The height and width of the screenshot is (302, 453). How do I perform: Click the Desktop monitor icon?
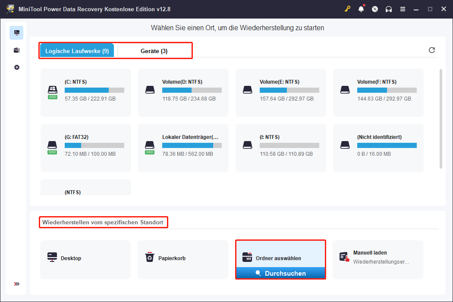point(52,257)
